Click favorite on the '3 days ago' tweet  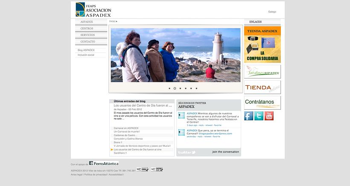(x=218, y=125)
